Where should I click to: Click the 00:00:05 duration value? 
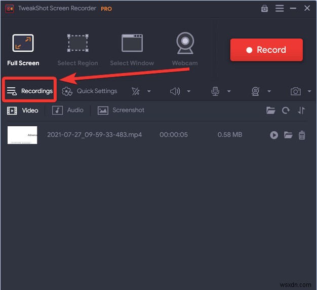(x=174, y=135)
